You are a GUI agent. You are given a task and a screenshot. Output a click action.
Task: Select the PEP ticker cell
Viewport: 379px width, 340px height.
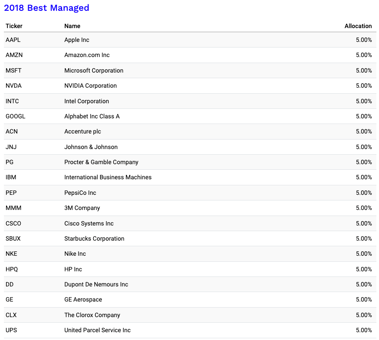coord(11,193)
